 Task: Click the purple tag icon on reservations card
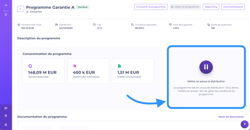click(x=75, y=66)
